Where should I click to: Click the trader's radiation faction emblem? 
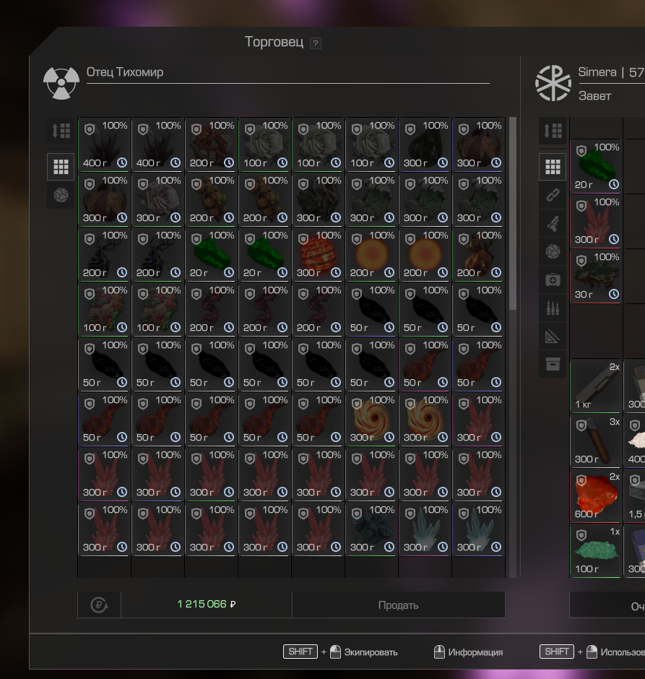tap(61, 83)
